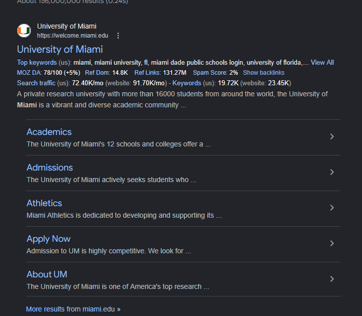Click the 'miami dade public schools login' keyword
The image size is (362, 316).
tap(197, 63)
